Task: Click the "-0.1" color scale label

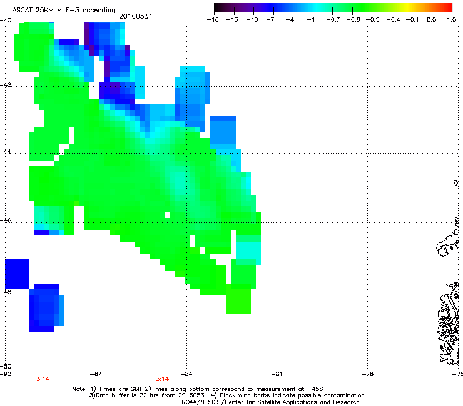Action: pyautogui.click(x=412, y=20)
